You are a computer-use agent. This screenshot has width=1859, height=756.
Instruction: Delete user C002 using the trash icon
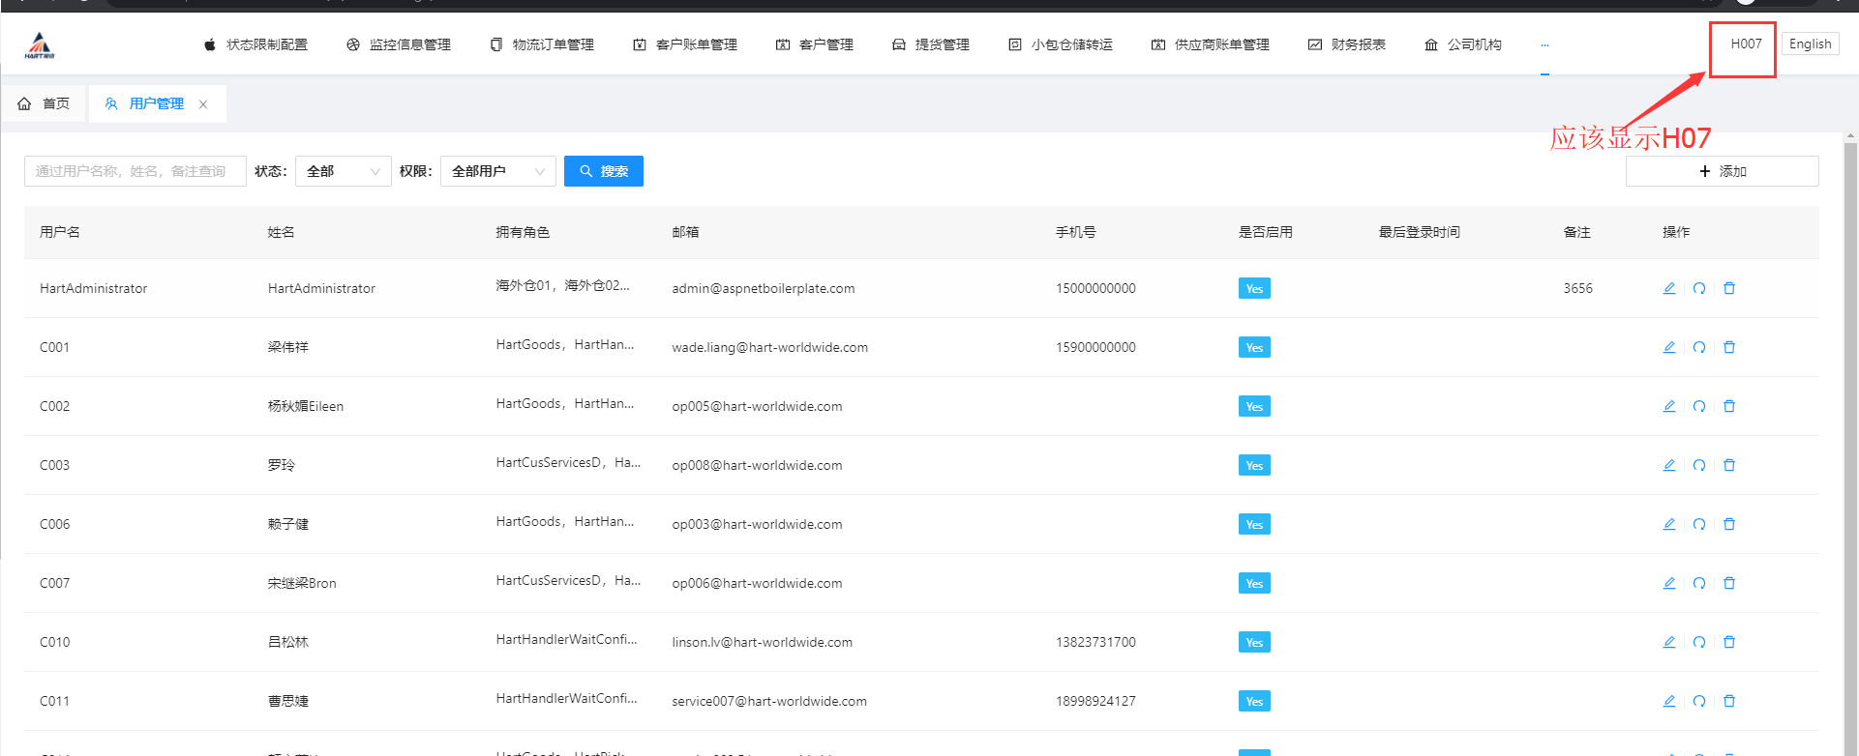tap(1729, 406)
